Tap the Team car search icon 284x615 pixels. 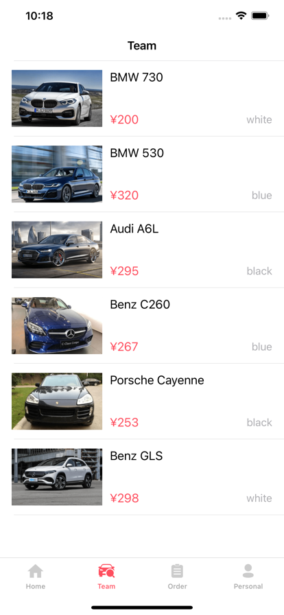click(x=106, y=571)
